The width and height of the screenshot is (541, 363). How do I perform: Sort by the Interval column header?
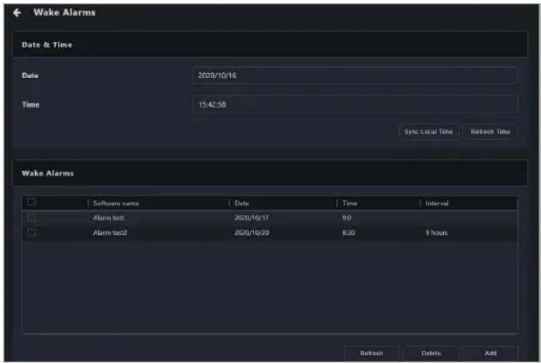(437, 203)
